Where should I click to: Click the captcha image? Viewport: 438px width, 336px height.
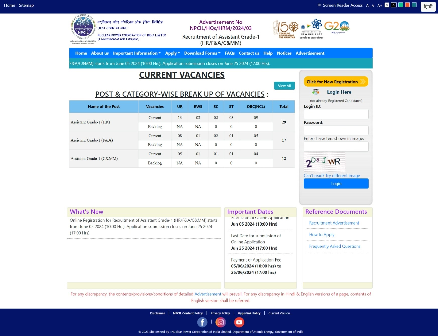(324, 162)
